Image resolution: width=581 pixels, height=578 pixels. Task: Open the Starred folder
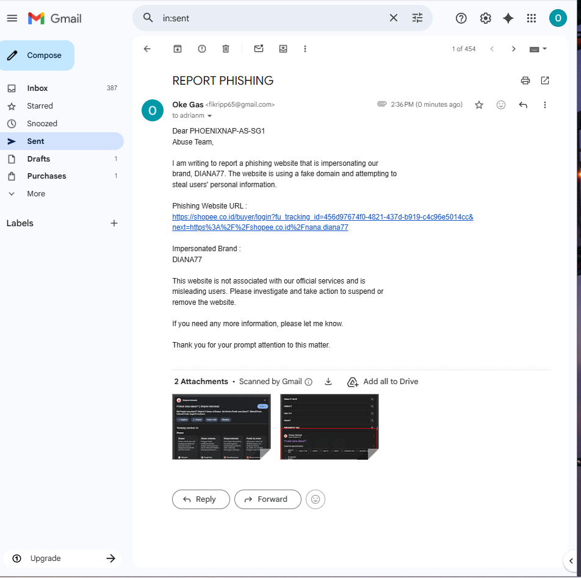pos(62,106)
